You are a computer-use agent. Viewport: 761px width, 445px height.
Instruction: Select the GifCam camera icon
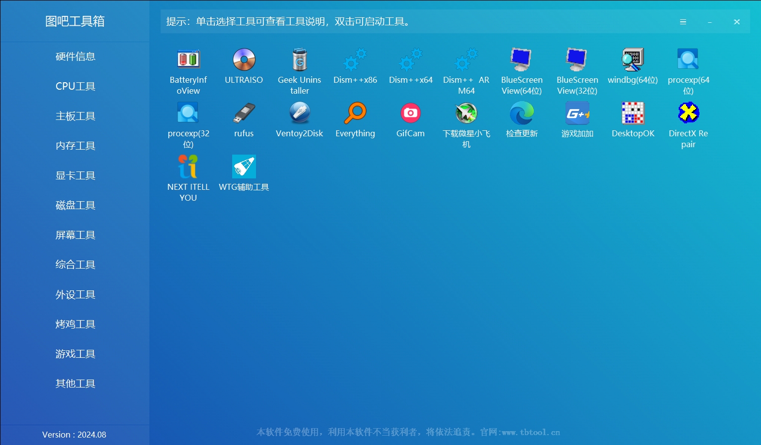pyautogui.click(x=411, y=113)
